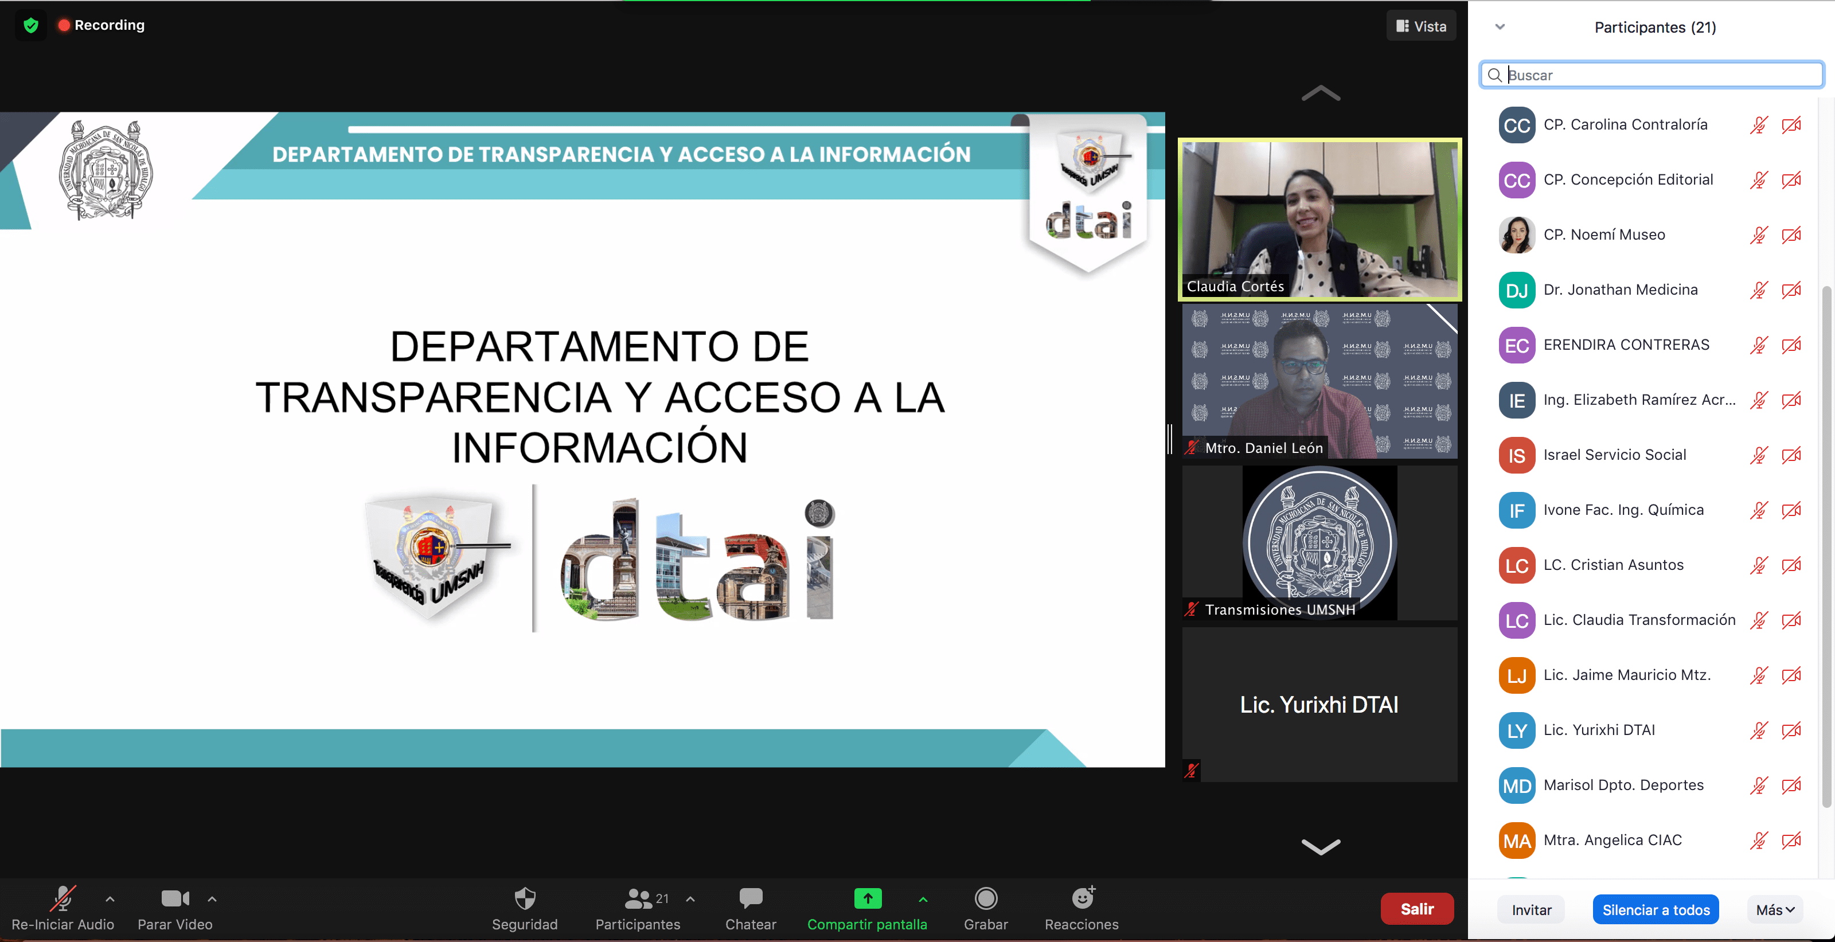Screen dimensions: 1835x942
Task: Open Reacciones smiley icon
Action: [1083, 897]
